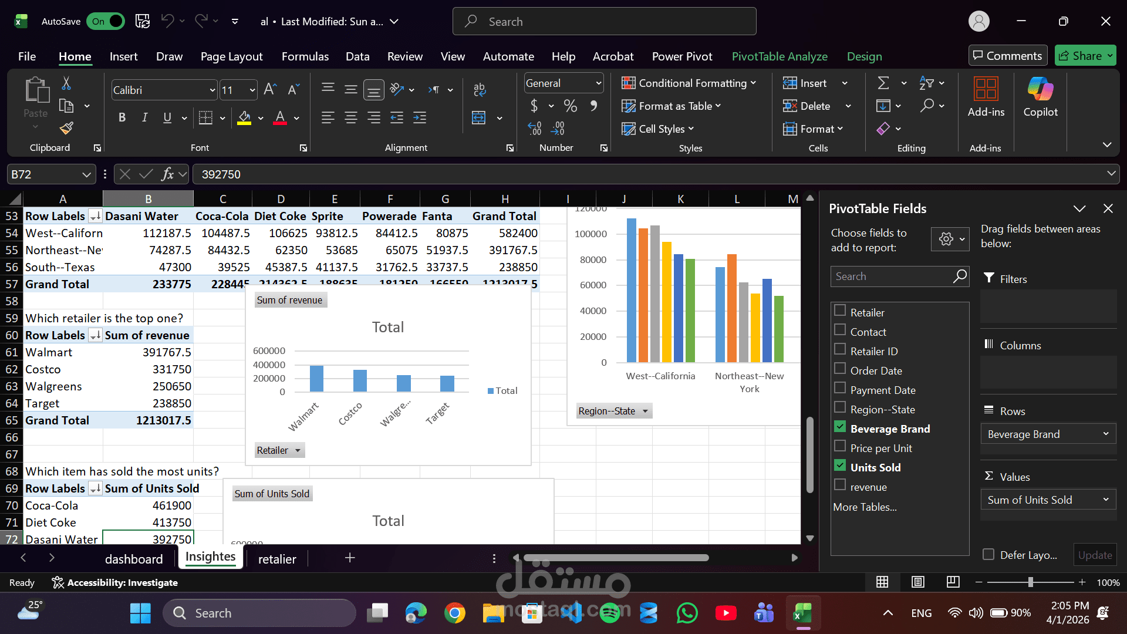Click the Underline formatting icon
Image resolution: width=1127 pixels, height=634 pixels.
tap(167, 117)
